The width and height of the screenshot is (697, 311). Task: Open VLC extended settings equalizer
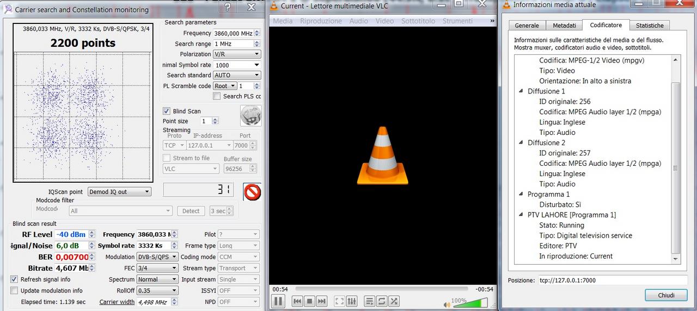click(x=352, y=301)
